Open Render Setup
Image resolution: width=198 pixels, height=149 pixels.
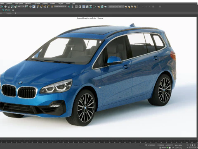click(x=99, y=7)
